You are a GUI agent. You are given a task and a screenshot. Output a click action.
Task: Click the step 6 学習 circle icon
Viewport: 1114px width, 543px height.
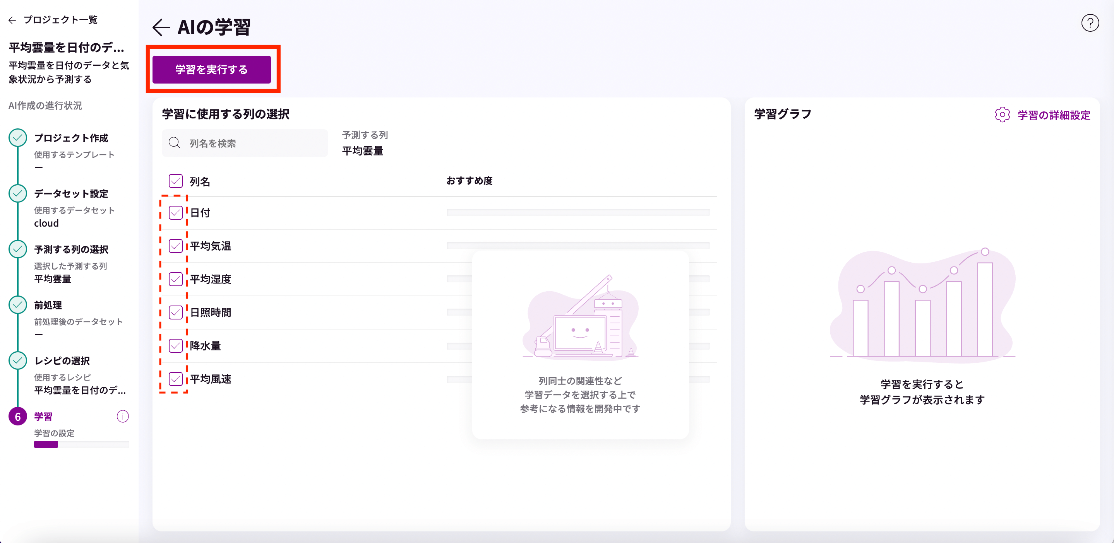pos(18,417)
